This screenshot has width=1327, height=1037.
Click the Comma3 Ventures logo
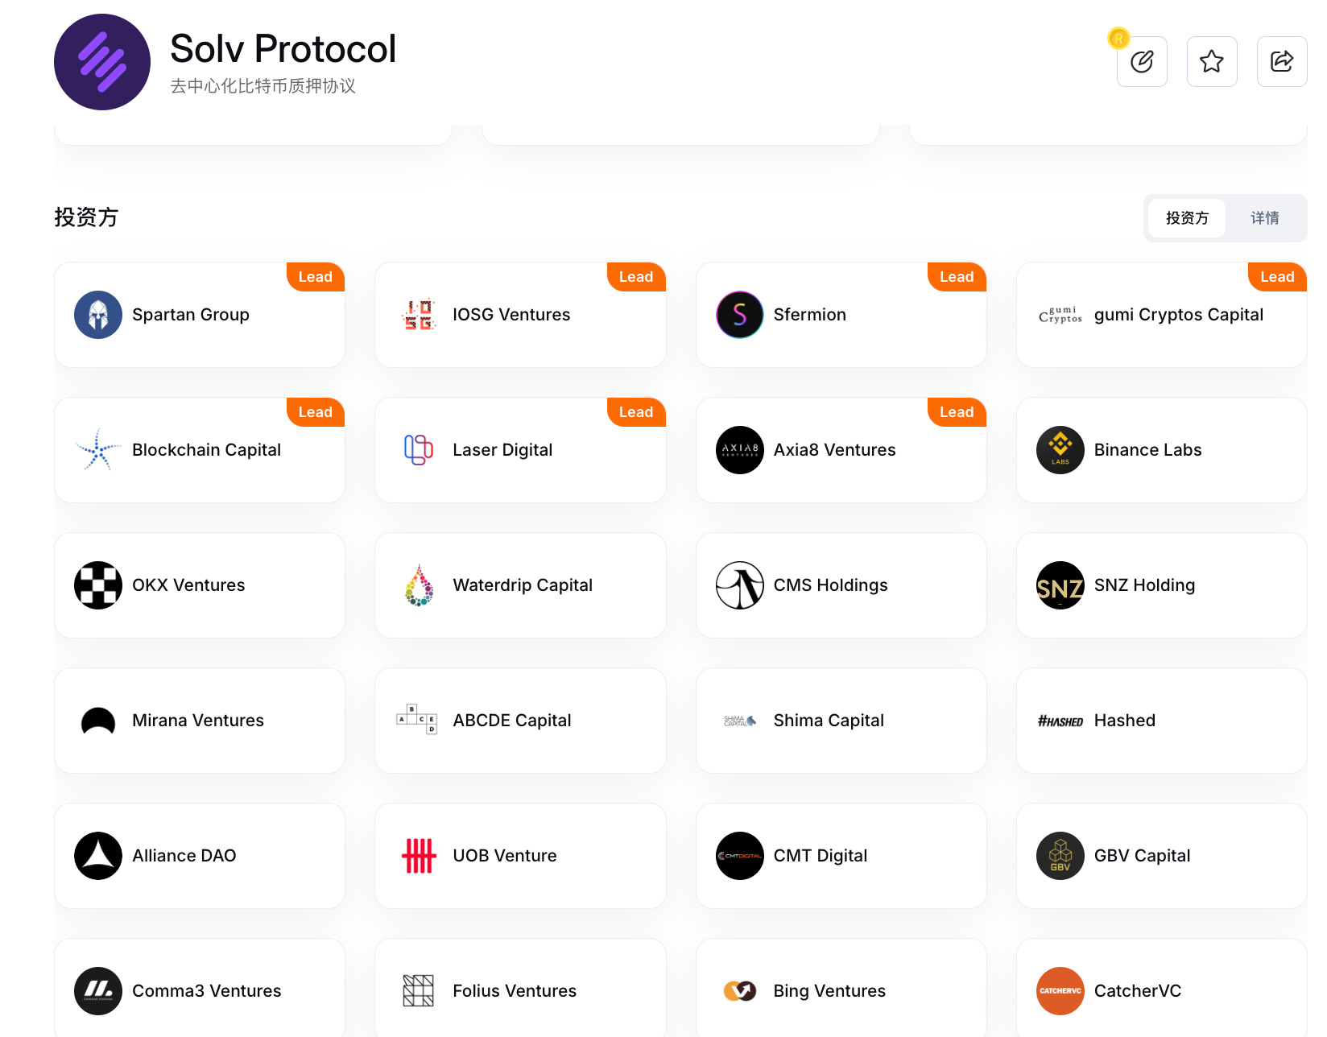(x=98, y=991)
